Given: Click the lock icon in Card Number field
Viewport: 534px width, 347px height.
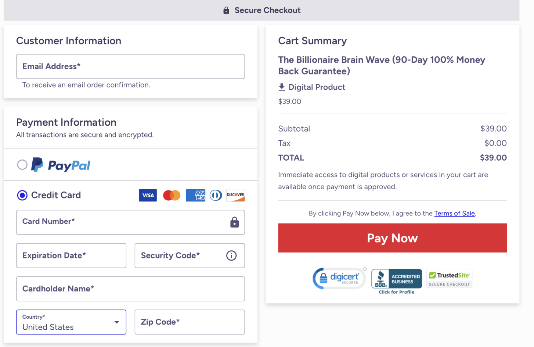Looking at the screenshot, I should [x=234, y=222].
